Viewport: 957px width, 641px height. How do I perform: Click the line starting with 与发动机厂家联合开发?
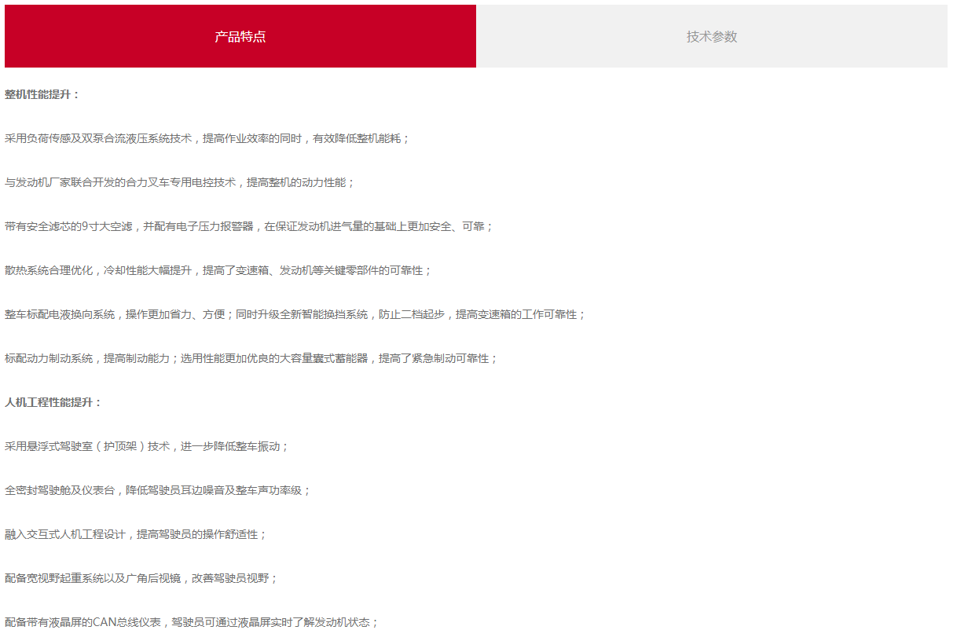(180, 182)
